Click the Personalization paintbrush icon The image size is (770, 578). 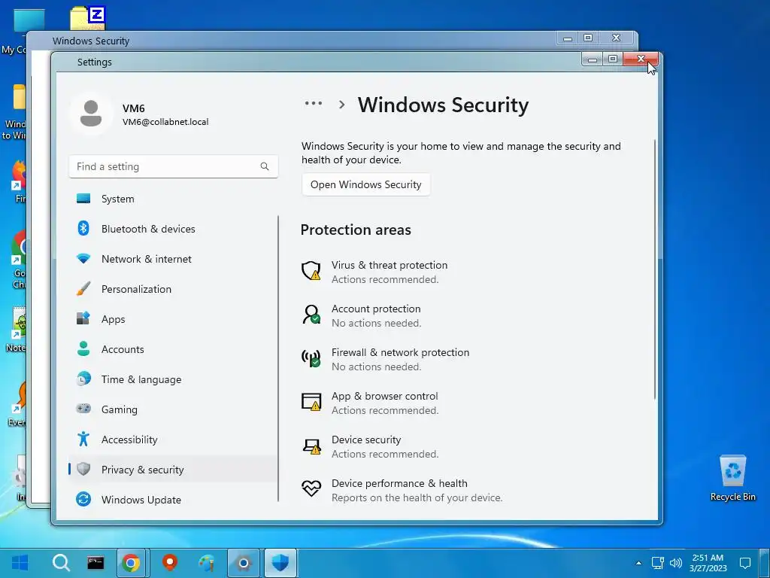[x=83, y=288]
